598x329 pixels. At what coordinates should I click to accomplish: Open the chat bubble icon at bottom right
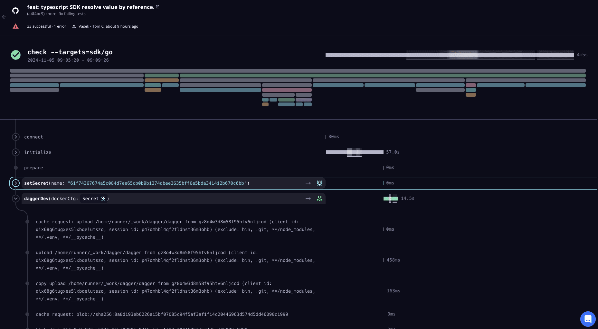click(588, 319)
